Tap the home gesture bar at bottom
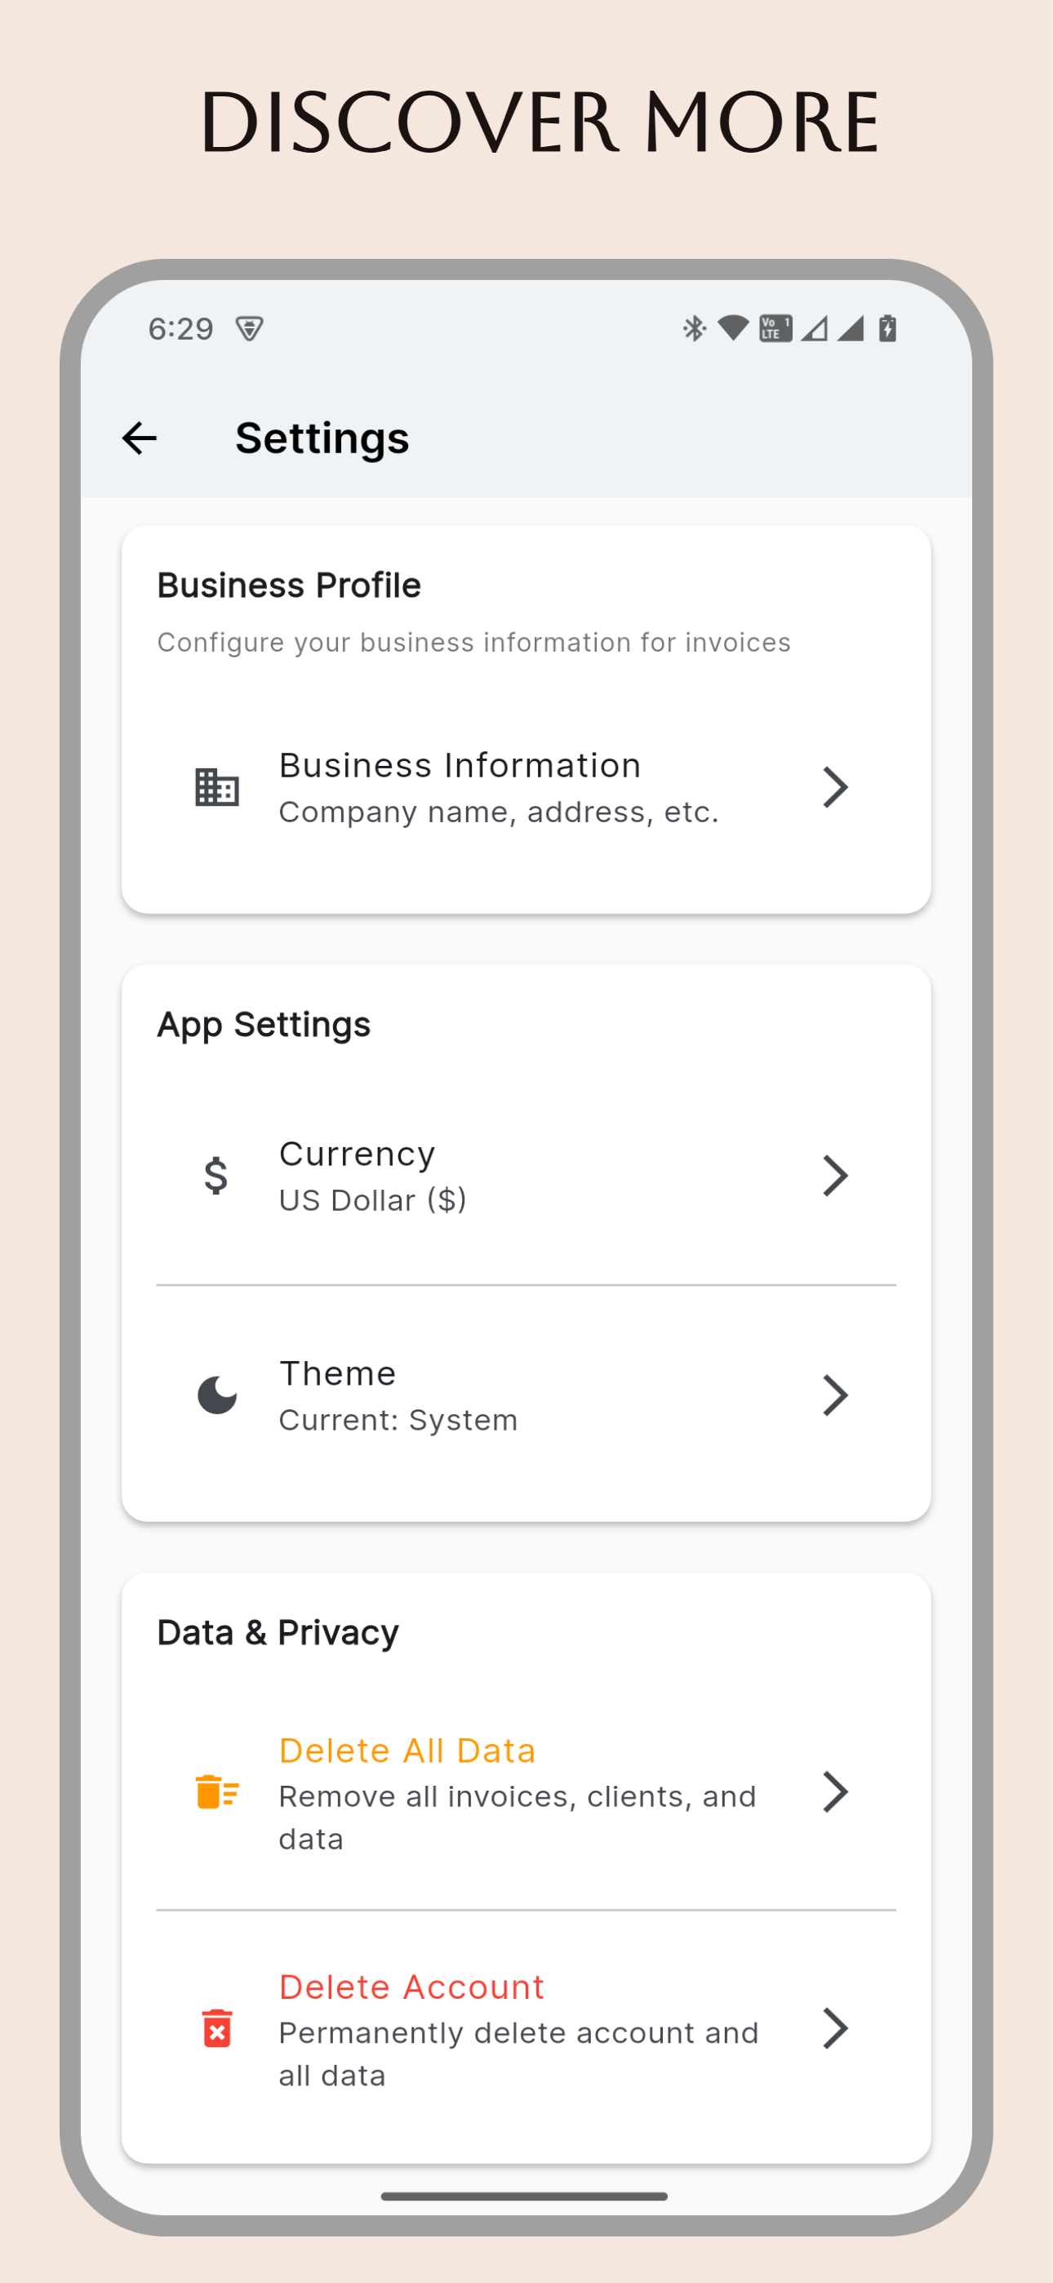Image resolution: width=1053 pixels, height=2283 pixels. (x=524, y=2197)
